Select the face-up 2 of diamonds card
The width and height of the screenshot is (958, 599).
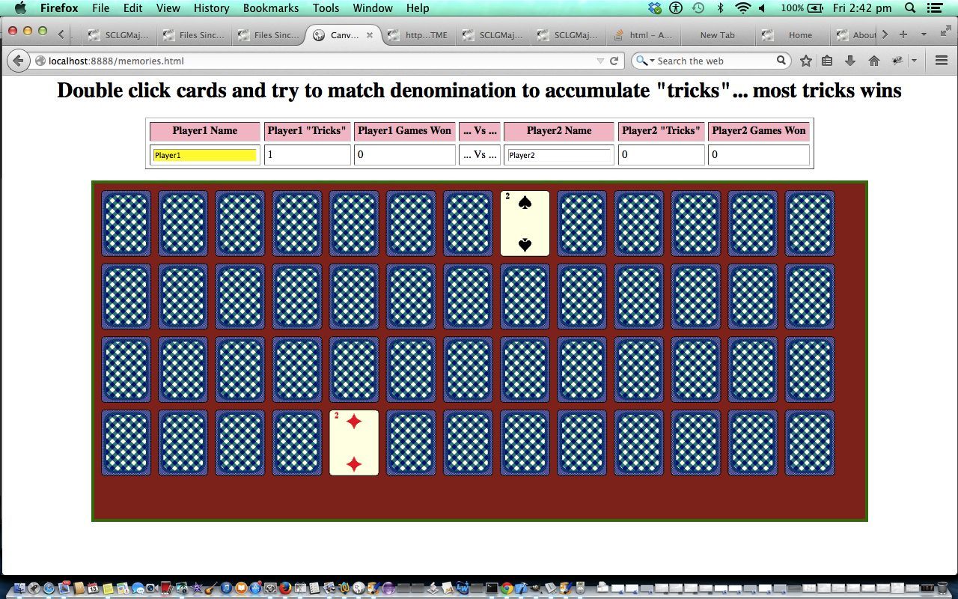click(x=354, y=443)
